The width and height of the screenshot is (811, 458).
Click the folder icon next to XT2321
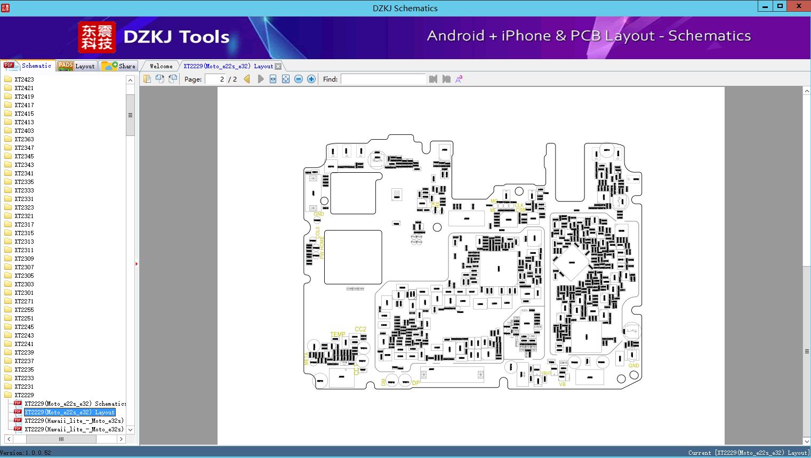[x=8, y=216]
